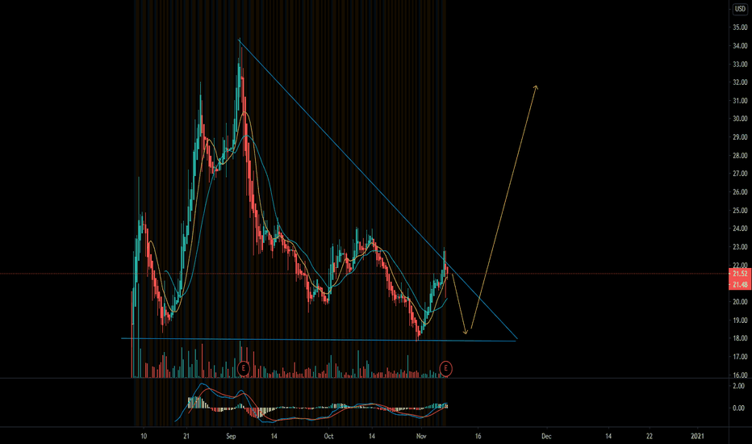The height and width of the screenshot is (444, 752).
Task: Click the 16.00 price axis label
Action: (740, 375)
